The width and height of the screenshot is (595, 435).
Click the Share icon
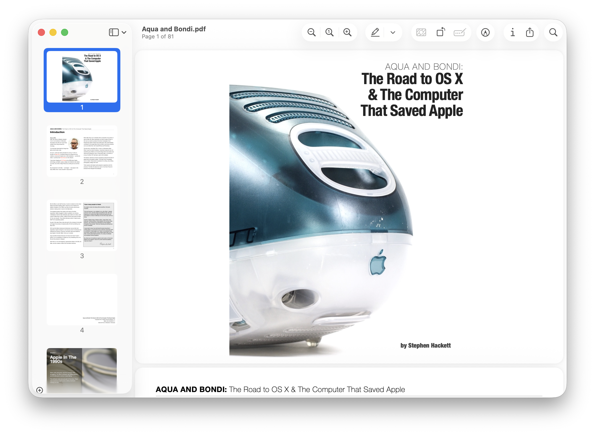(x=530, y=32)
